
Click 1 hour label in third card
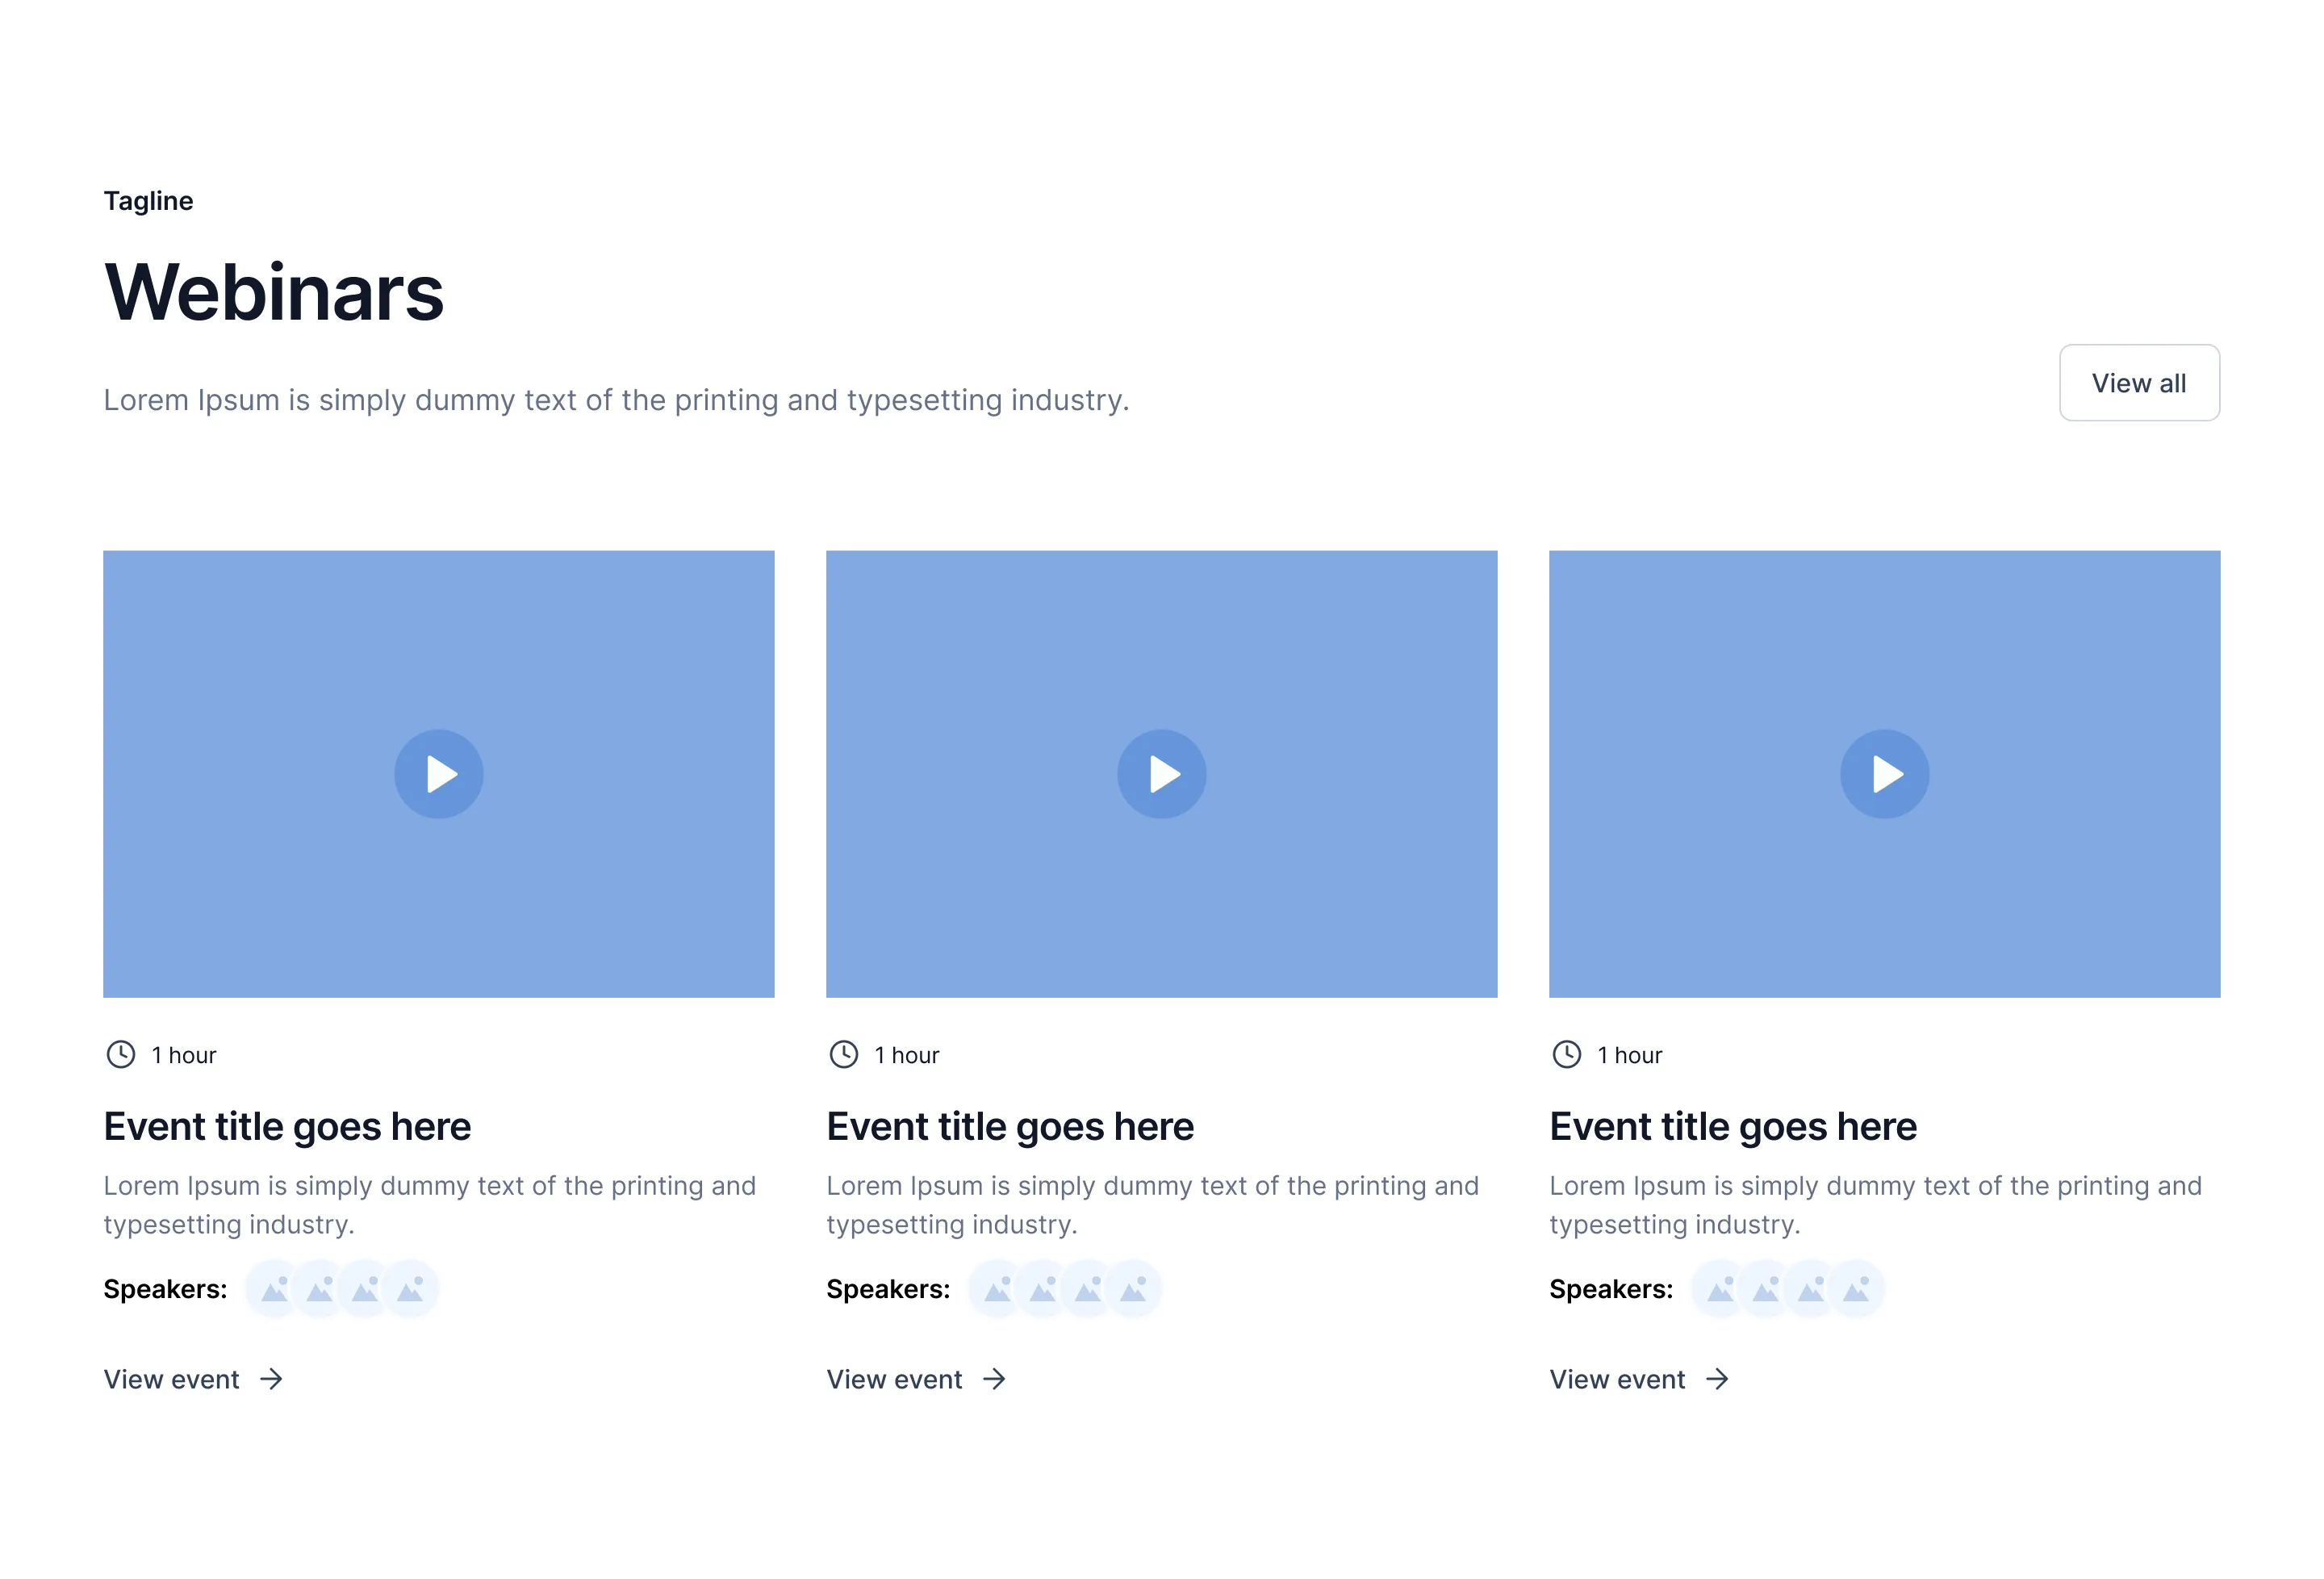click(1629, 1054)
